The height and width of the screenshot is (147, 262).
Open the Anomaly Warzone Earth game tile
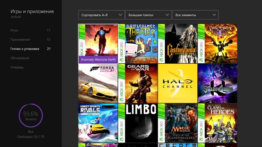[98, 44]
